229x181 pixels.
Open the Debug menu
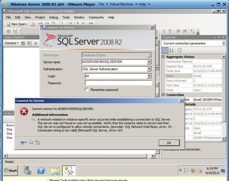(x=53, y=17)
